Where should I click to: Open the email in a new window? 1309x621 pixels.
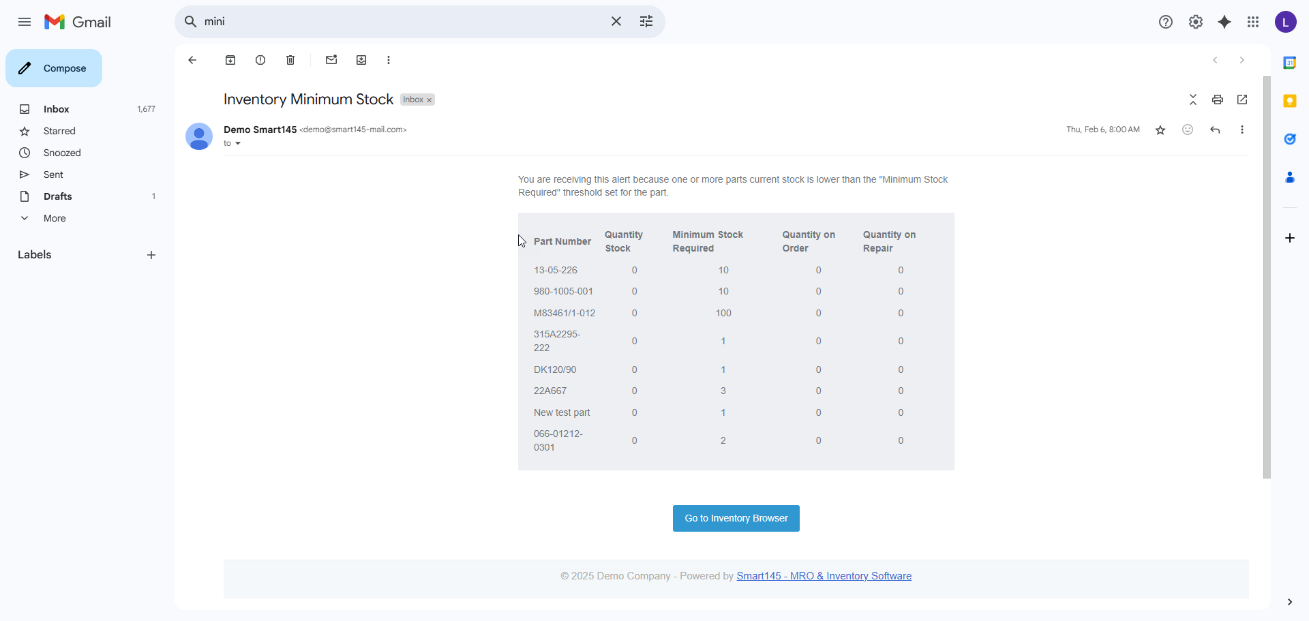tap(1242, 100)
